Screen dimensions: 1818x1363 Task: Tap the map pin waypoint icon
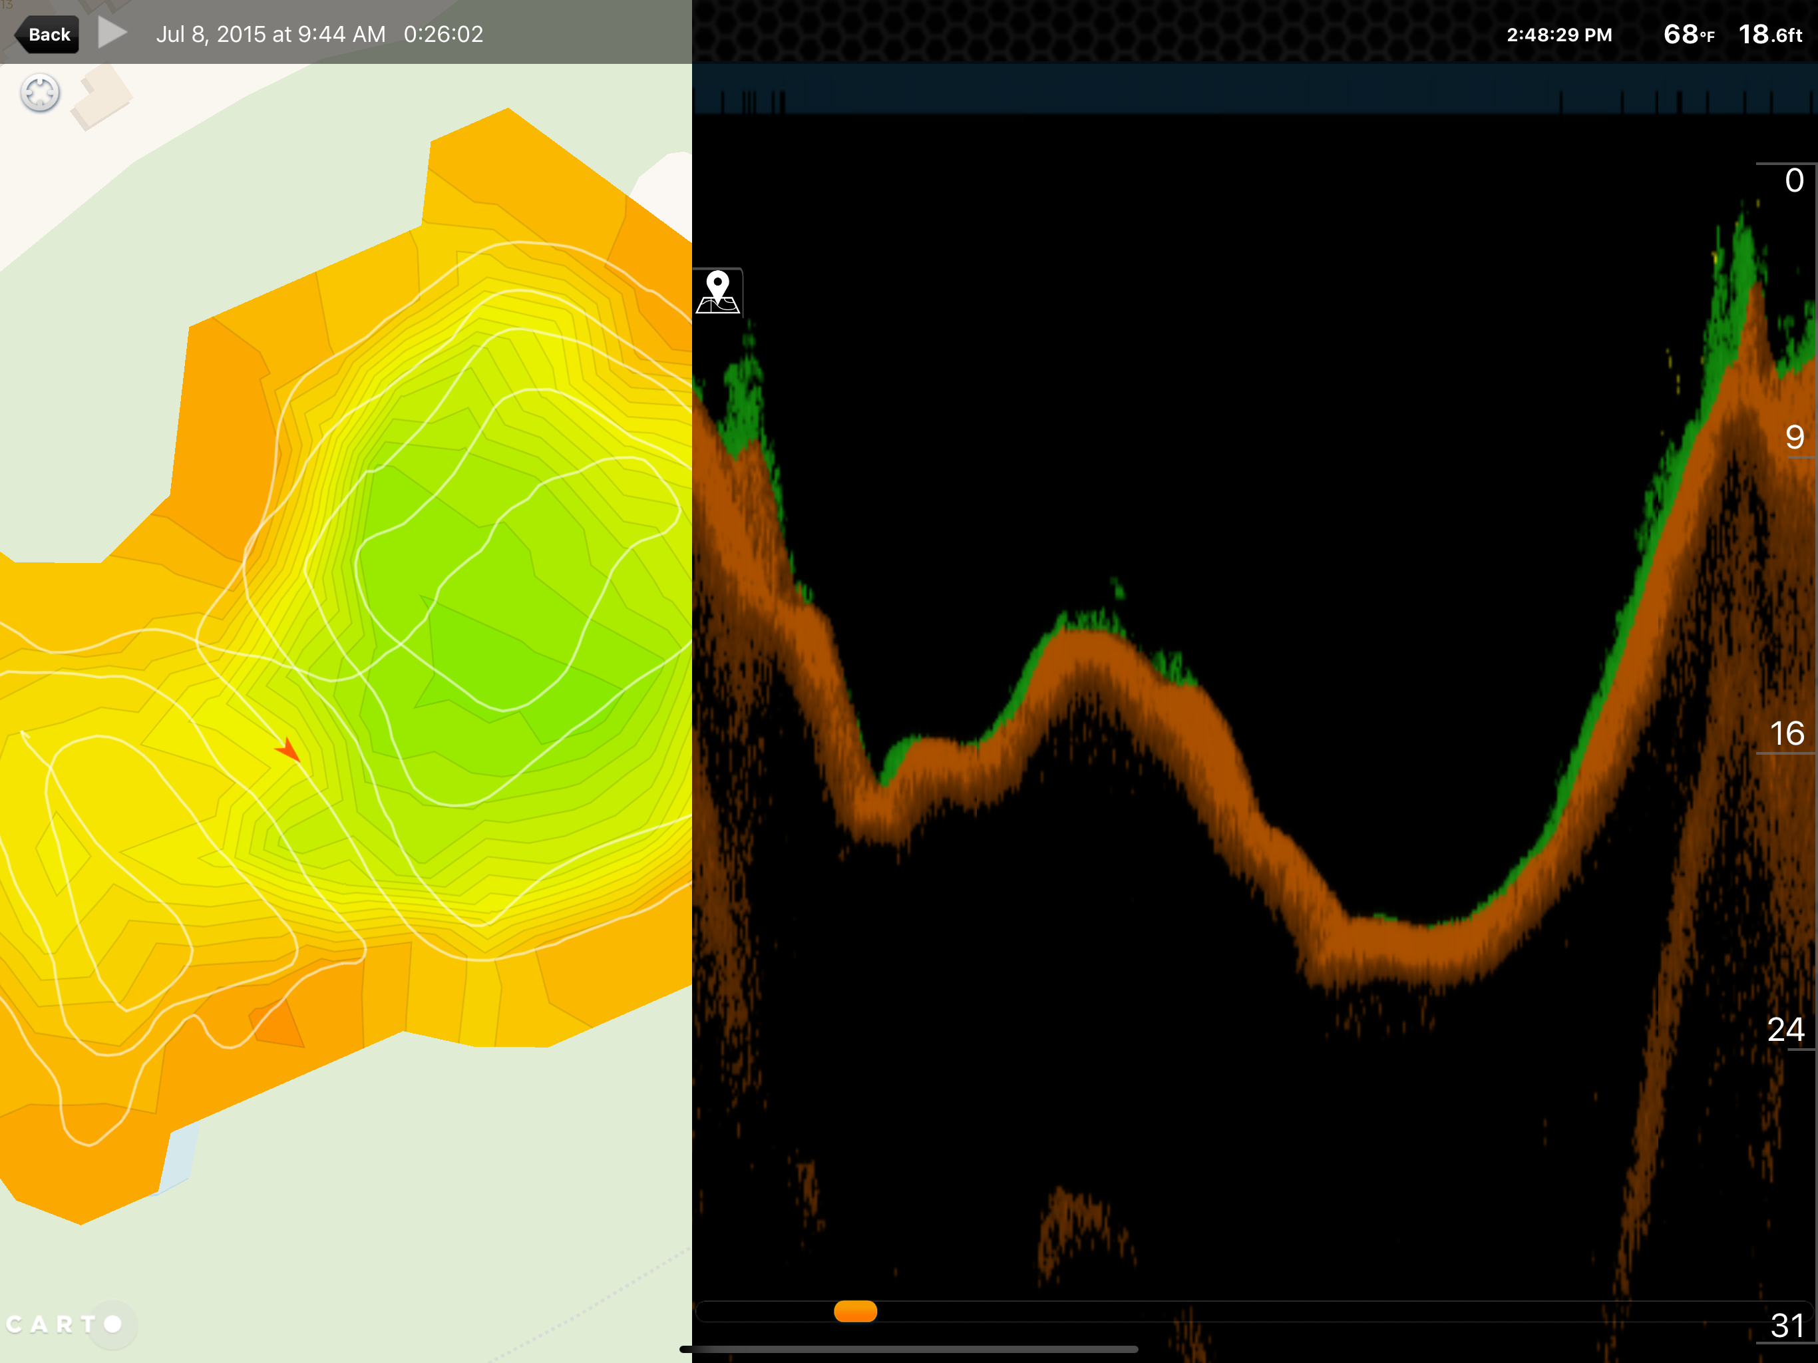(717, 292)
